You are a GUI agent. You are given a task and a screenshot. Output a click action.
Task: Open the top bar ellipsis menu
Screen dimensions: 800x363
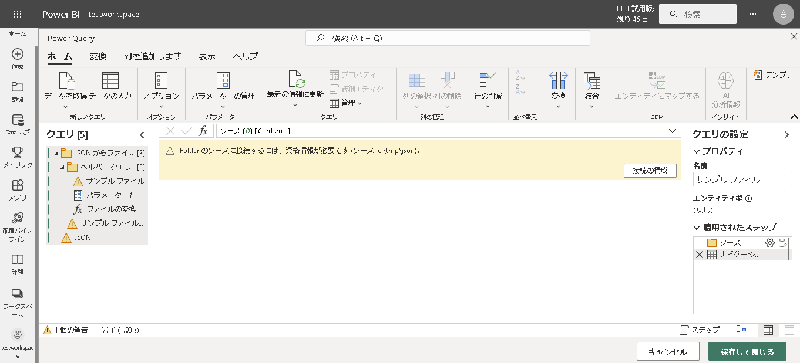point(753,14)
